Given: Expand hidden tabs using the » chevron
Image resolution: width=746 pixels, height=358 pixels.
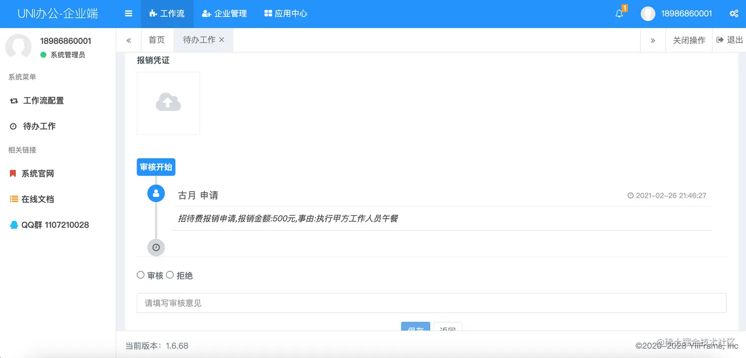Looking at the screenshot, I should pyautogui.click(x=653, y=40).
